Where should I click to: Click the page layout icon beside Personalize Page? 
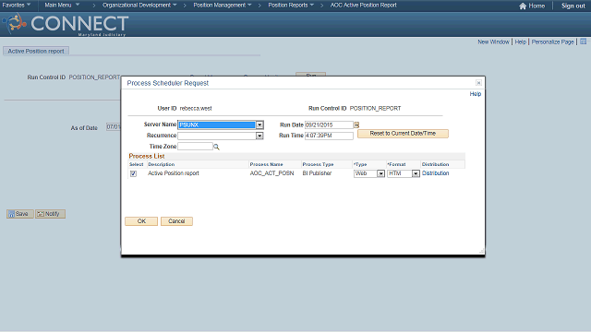click(583, 41)
